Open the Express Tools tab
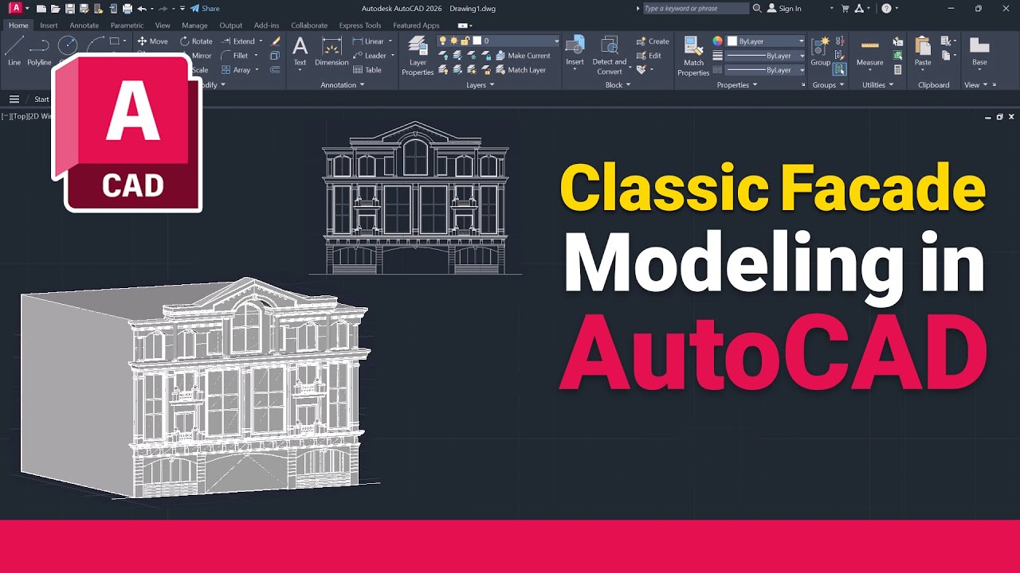Image resolution: width=1020 pixels, height=573 pixels. 360,25
